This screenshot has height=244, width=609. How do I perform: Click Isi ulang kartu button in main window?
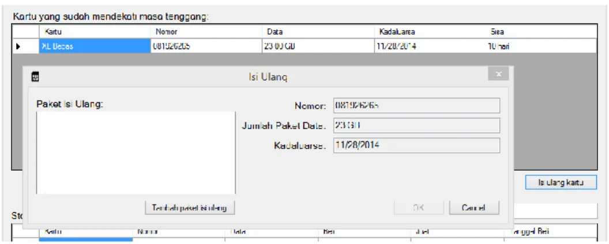coord(561,182)
